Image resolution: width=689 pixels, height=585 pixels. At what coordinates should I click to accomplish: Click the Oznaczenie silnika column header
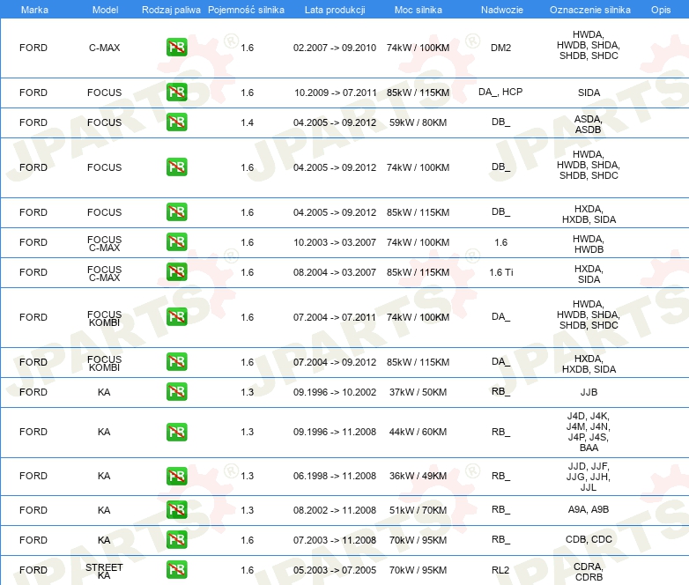click(589, 10)
